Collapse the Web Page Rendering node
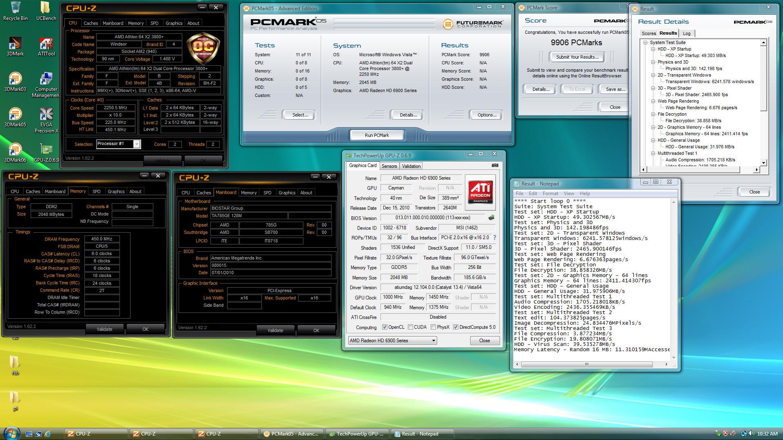Image resolution: width=783 pixels, height=440 pixels. pos(653,101)
